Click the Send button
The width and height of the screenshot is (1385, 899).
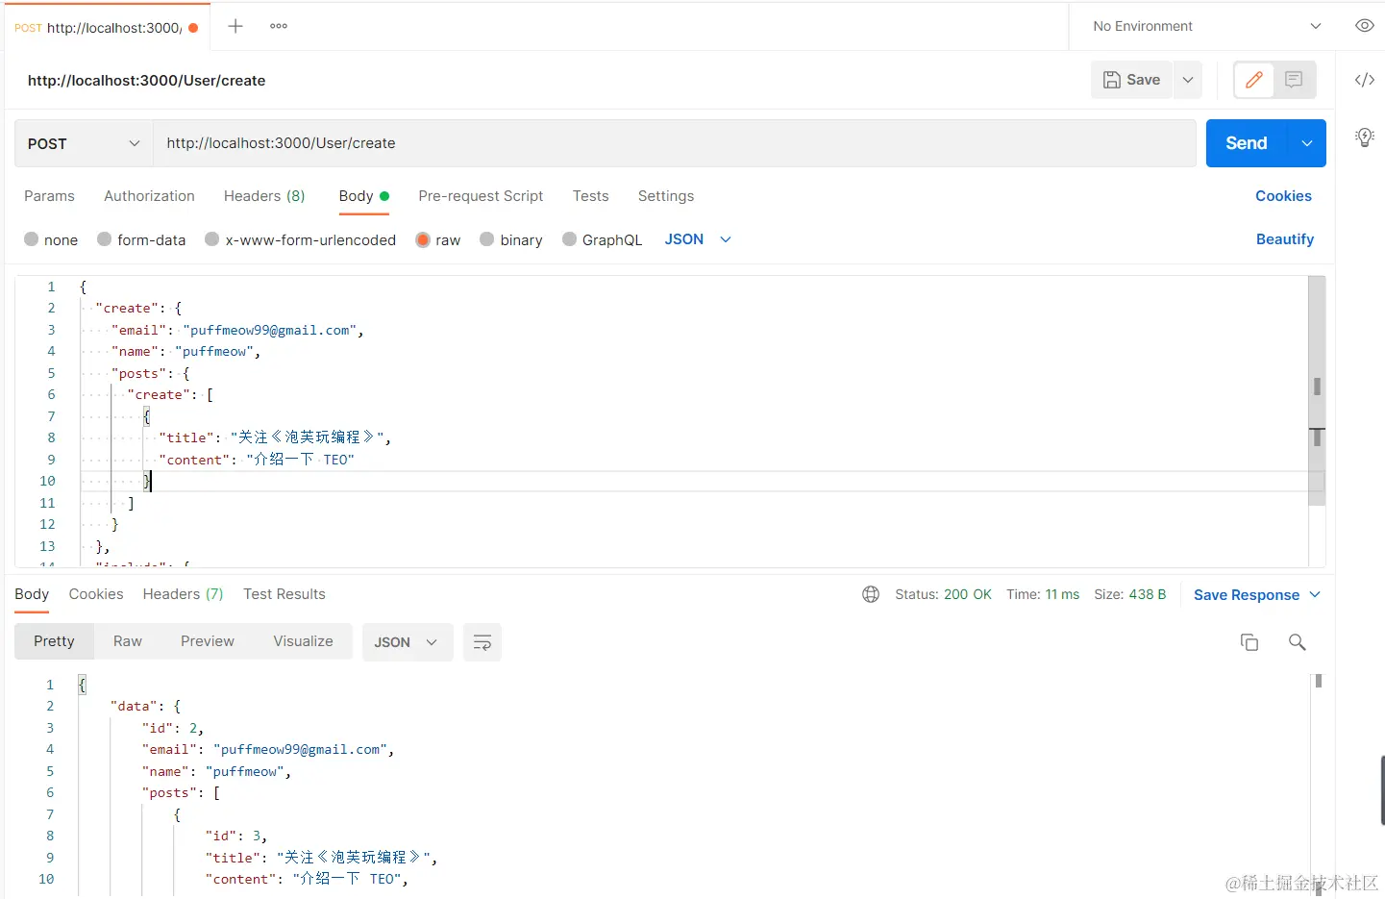point(1245,142)
